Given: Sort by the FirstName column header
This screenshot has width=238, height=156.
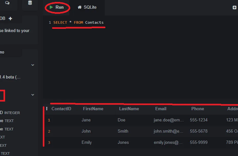Looking at the screenshot, I should (93, 109).
